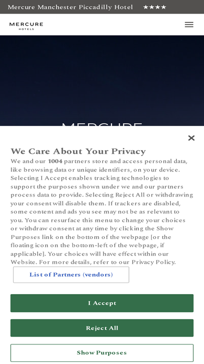Viewport: 204px width, 364px height.
Task: Click the 1004 partners count text
Action: tap(55, 161)
